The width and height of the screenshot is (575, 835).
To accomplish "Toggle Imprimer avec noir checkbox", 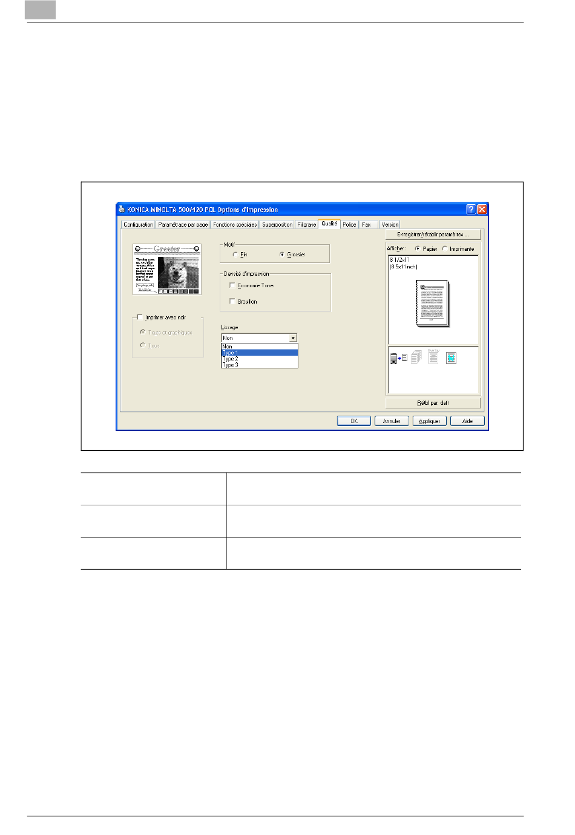I will 140,317.
